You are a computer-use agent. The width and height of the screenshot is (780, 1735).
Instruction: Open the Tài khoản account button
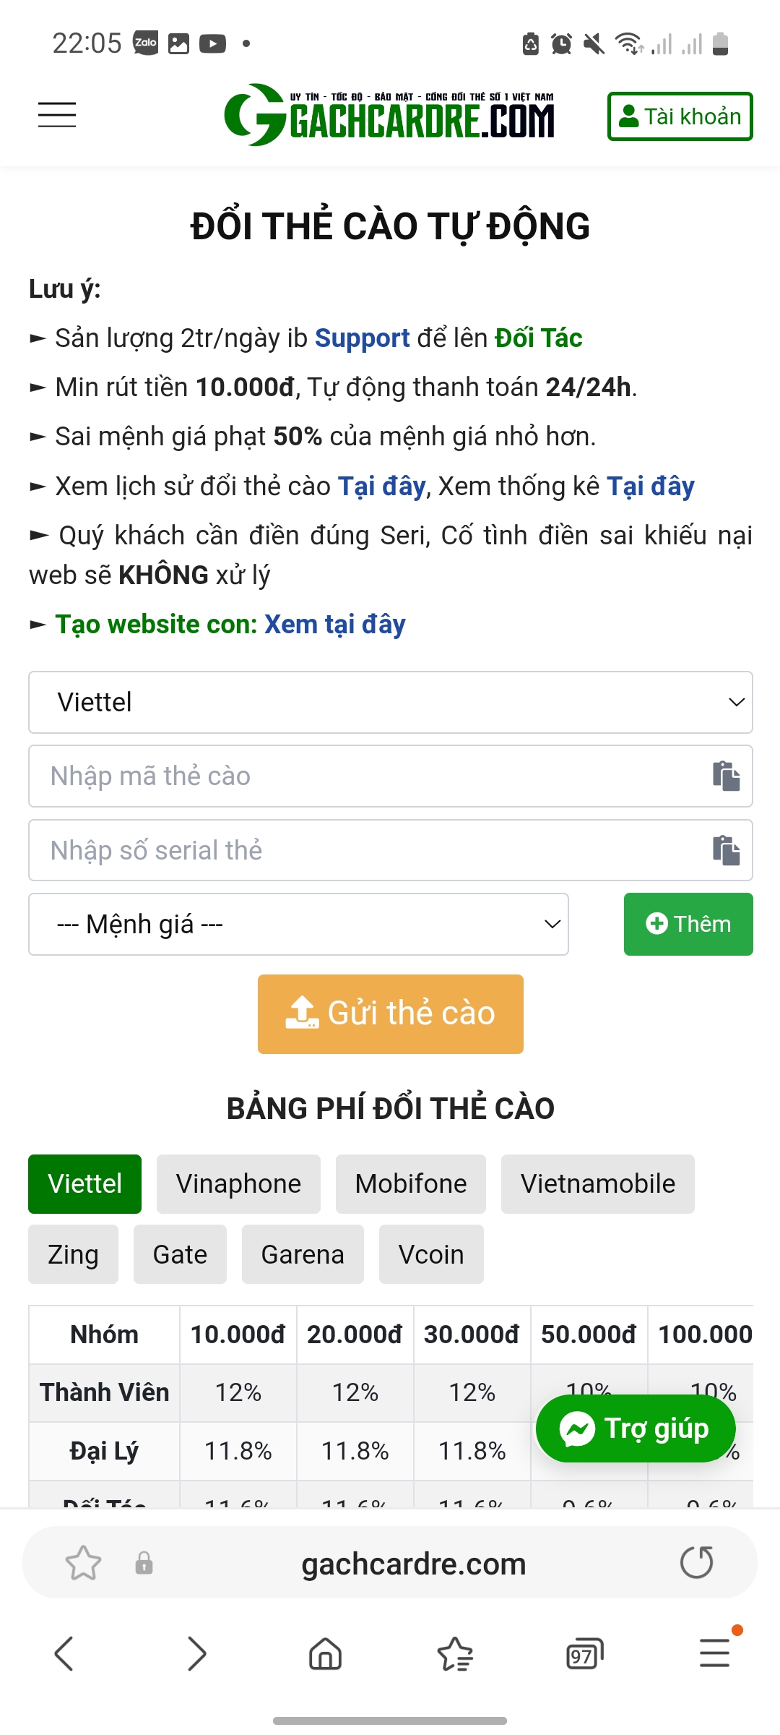click(x=680, y=116)
